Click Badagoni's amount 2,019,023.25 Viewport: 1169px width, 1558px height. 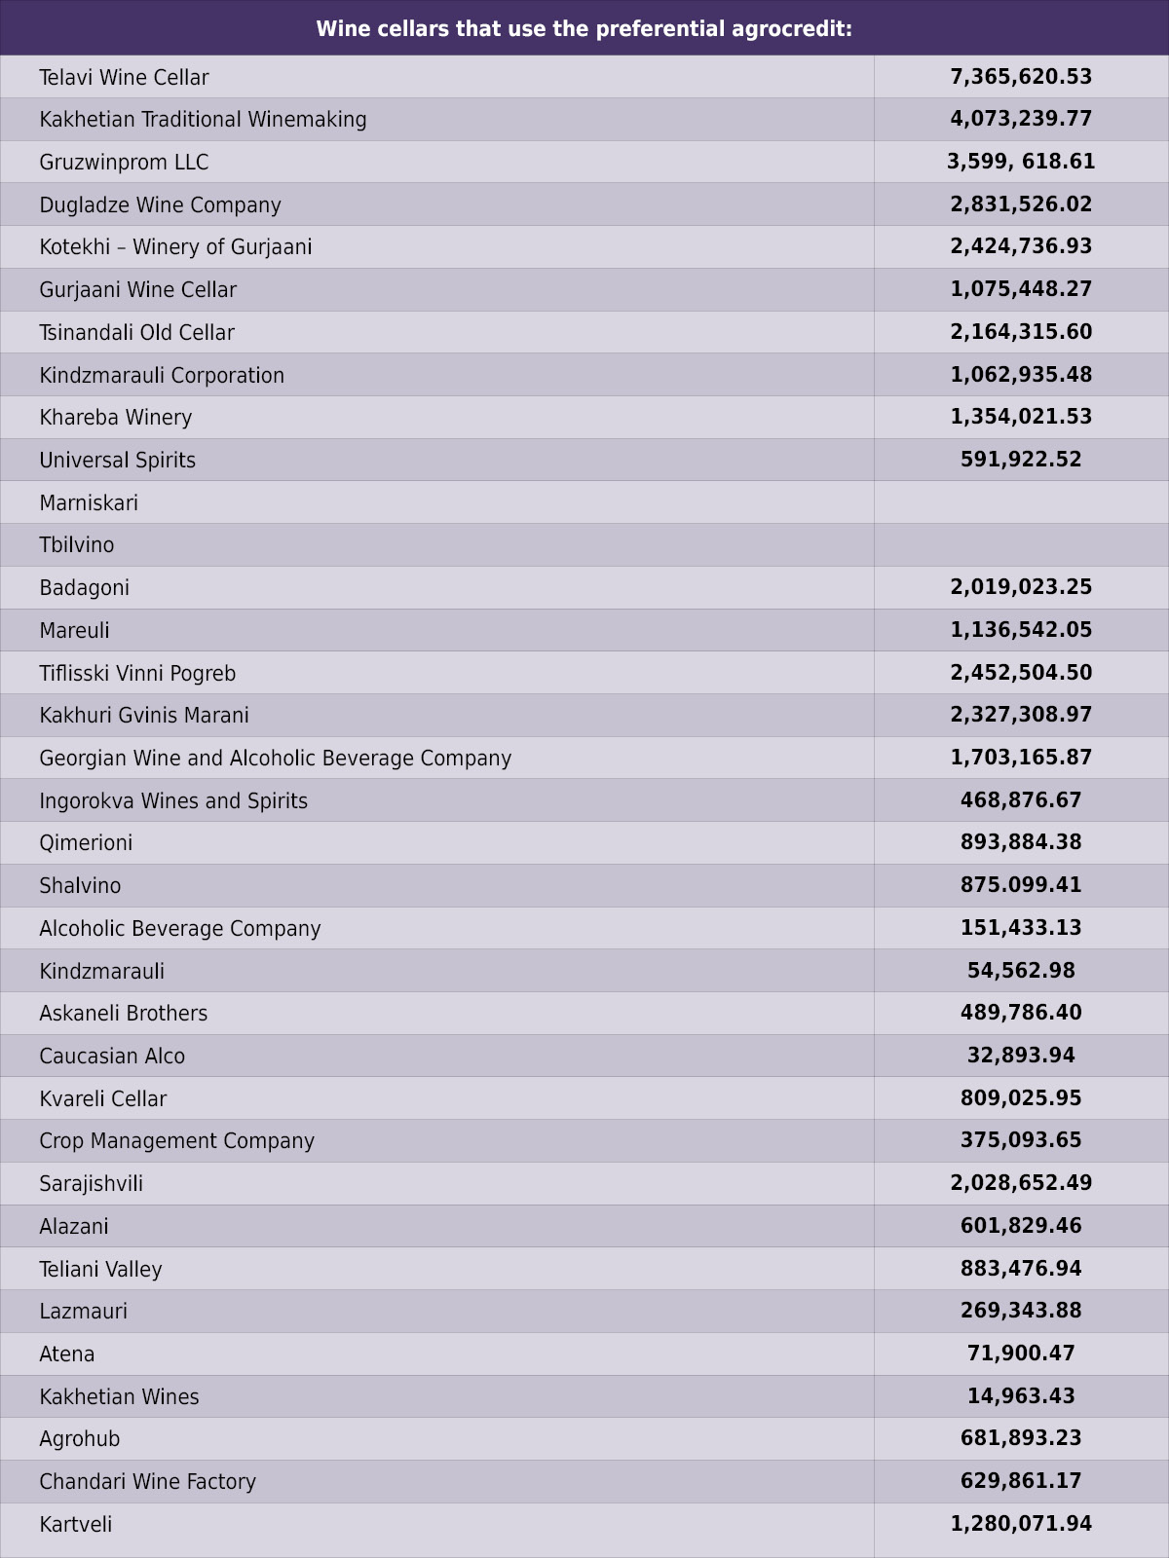tap(1021, 587)
